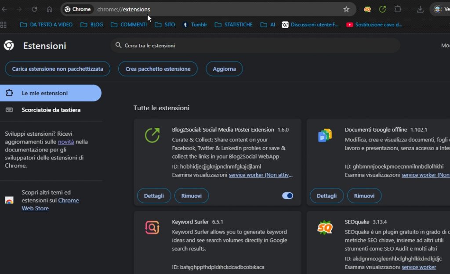The width and height of the screenshot is (450, 274).
Task: Open the extensions puzzle-piece menu
Action: point(398,9)
